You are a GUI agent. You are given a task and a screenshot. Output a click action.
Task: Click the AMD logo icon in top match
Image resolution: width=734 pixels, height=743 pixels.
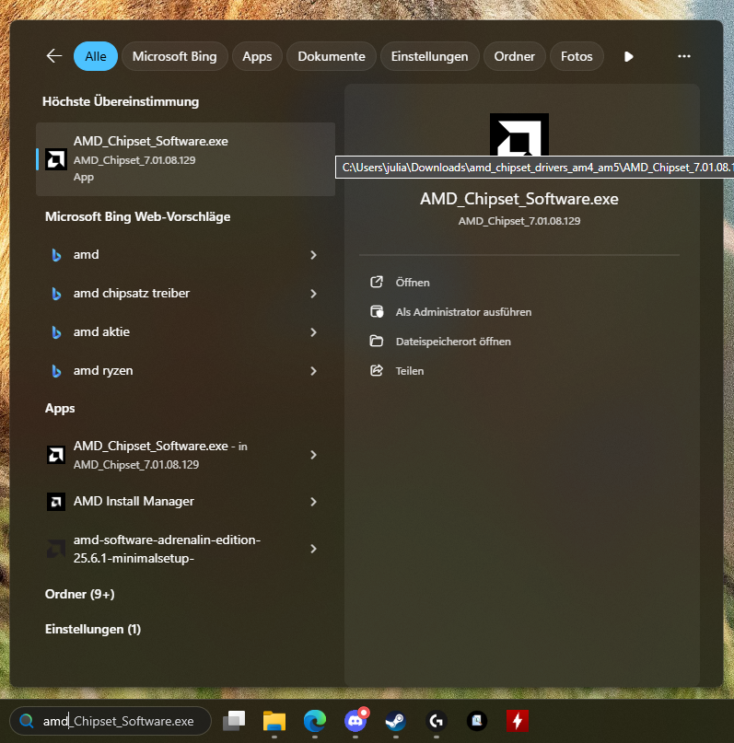[x=56, y=159]
